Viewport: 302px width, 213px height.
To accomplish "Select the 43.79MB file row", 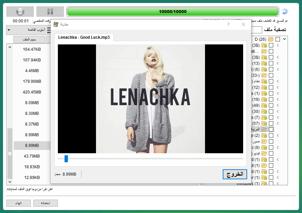I will pos(32,156).
